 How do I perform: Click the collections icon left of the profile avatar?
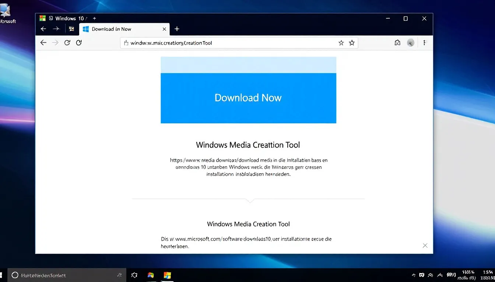pos(397,43)
